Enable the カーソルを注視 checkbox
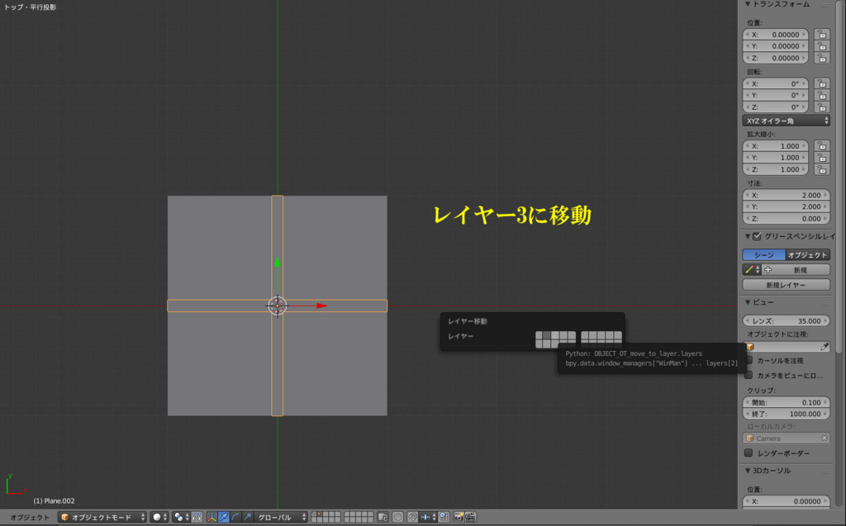The width and height of the screenshot is (846, 526). 749,360
